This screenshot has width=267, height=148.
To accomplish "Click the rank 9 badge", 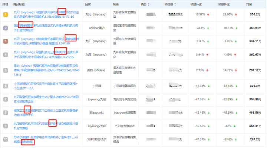I will click(6, 126).
